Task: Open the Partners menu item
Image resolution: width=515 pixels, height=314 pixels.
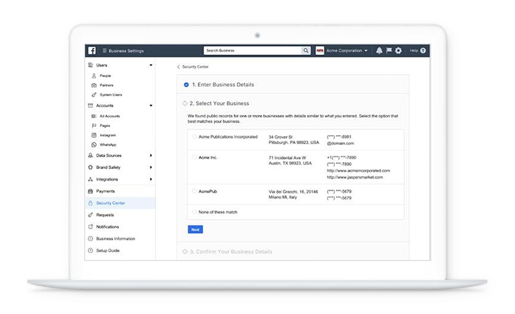Action: tap(106, 85)
